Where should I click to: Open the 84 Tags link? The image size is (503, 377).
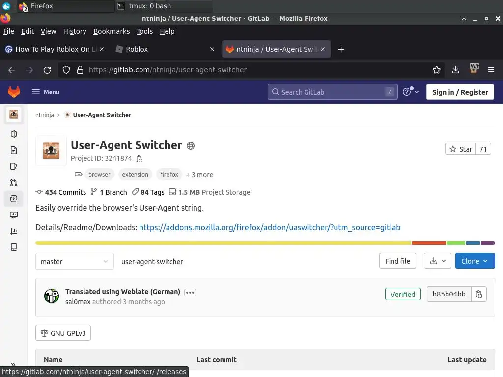pos(148,192)
